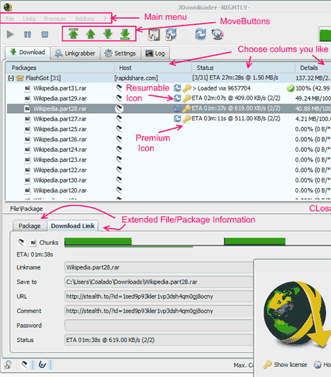
Task: Open the Premium menu
Action: pos(55,19)
